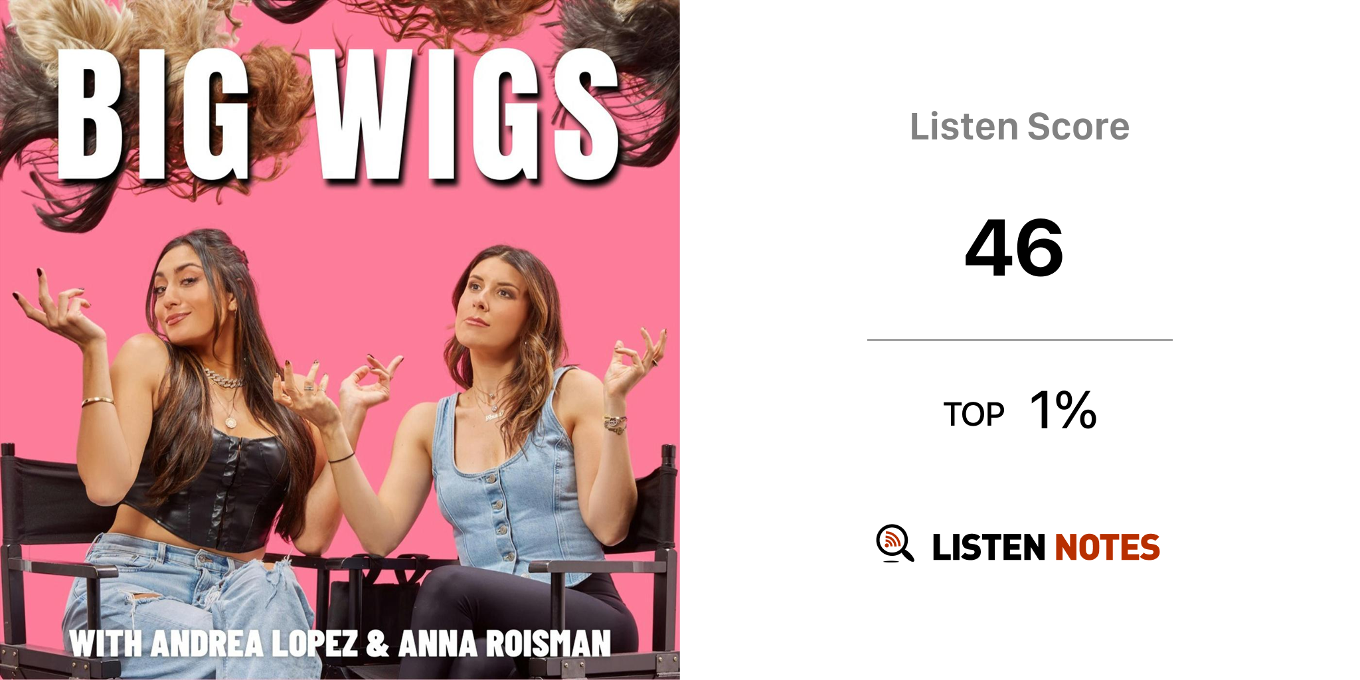Click the word BIG on podcast cover
The height and width of the screenshot is (680, 1360).
pyautogui.click(x=153, y=114)
